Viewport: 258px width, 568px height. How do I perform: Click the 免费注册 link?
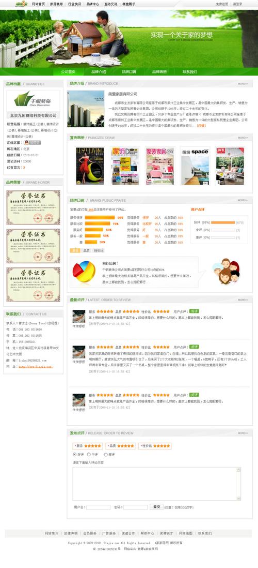(x=222, y=4)
